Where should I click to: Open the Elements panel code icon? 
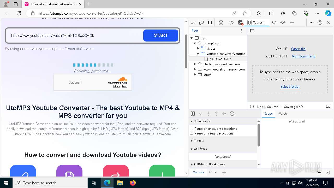(x=231, y=22)
